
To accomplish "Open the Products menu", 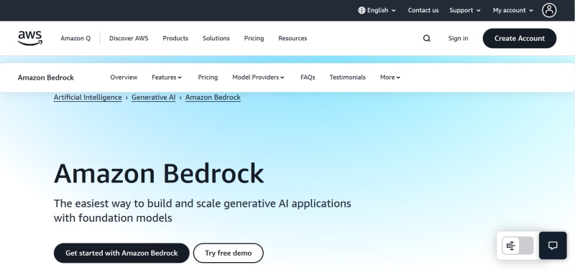I will pyautogui.click(x=175, y=38).
